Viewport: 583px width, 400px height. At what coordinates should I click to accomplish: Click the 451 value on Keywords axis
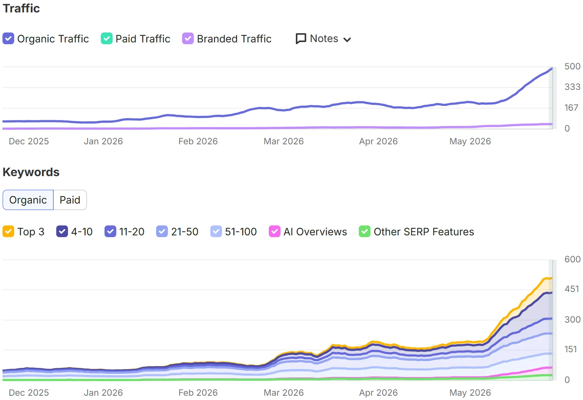pyautogui.click(x=572, y=289)
